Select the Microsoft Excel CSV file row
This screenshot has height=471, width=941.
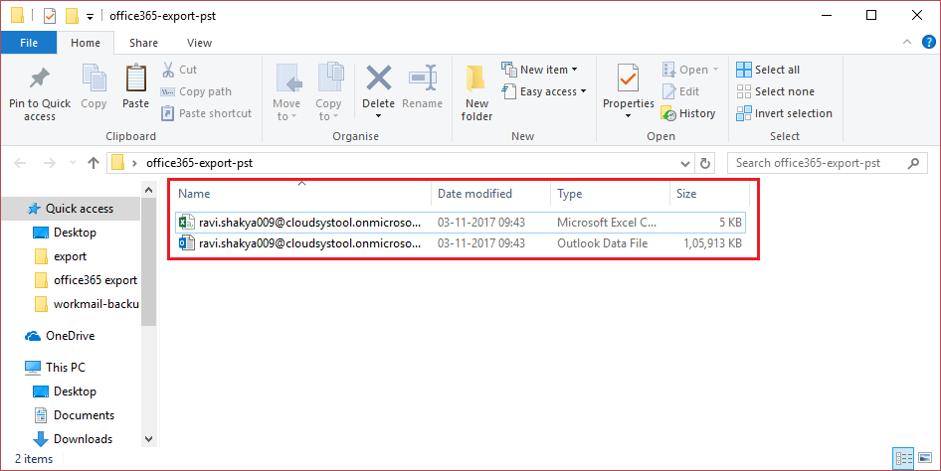click(461, 223)
